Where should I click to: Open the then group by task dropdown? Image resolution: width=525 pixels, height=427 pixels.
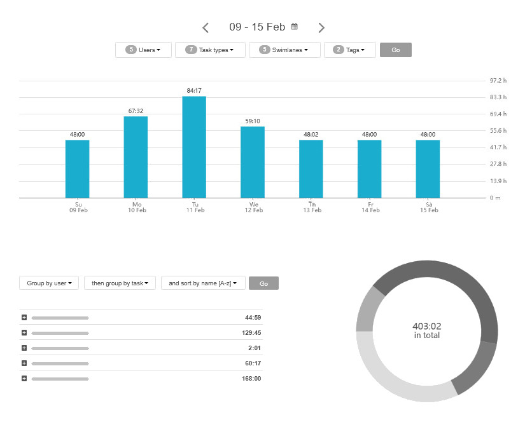tap(120, 283)
